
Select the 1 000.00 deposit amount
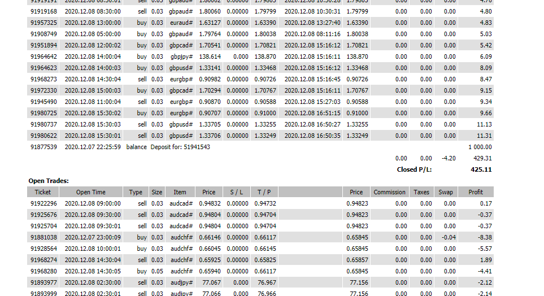pos(480,147)
